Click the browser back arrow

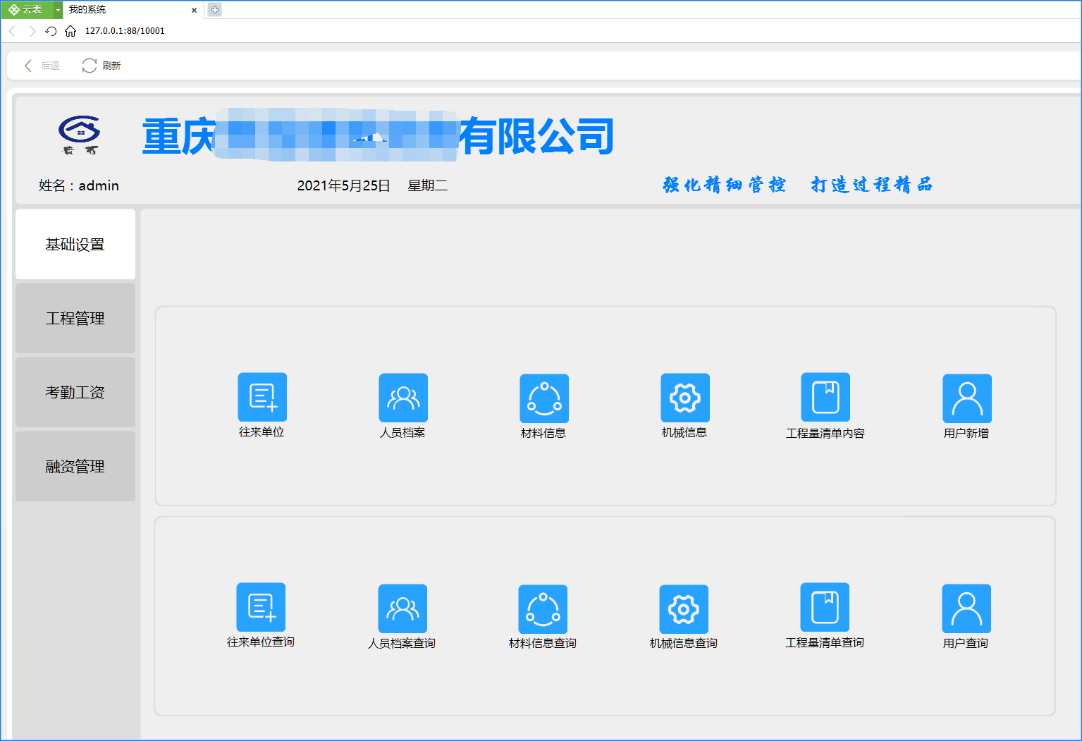pos(12,31)
